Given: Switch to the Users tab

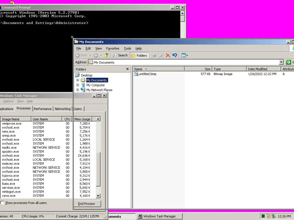Looking at the screenshot, I should click(78, 109).
